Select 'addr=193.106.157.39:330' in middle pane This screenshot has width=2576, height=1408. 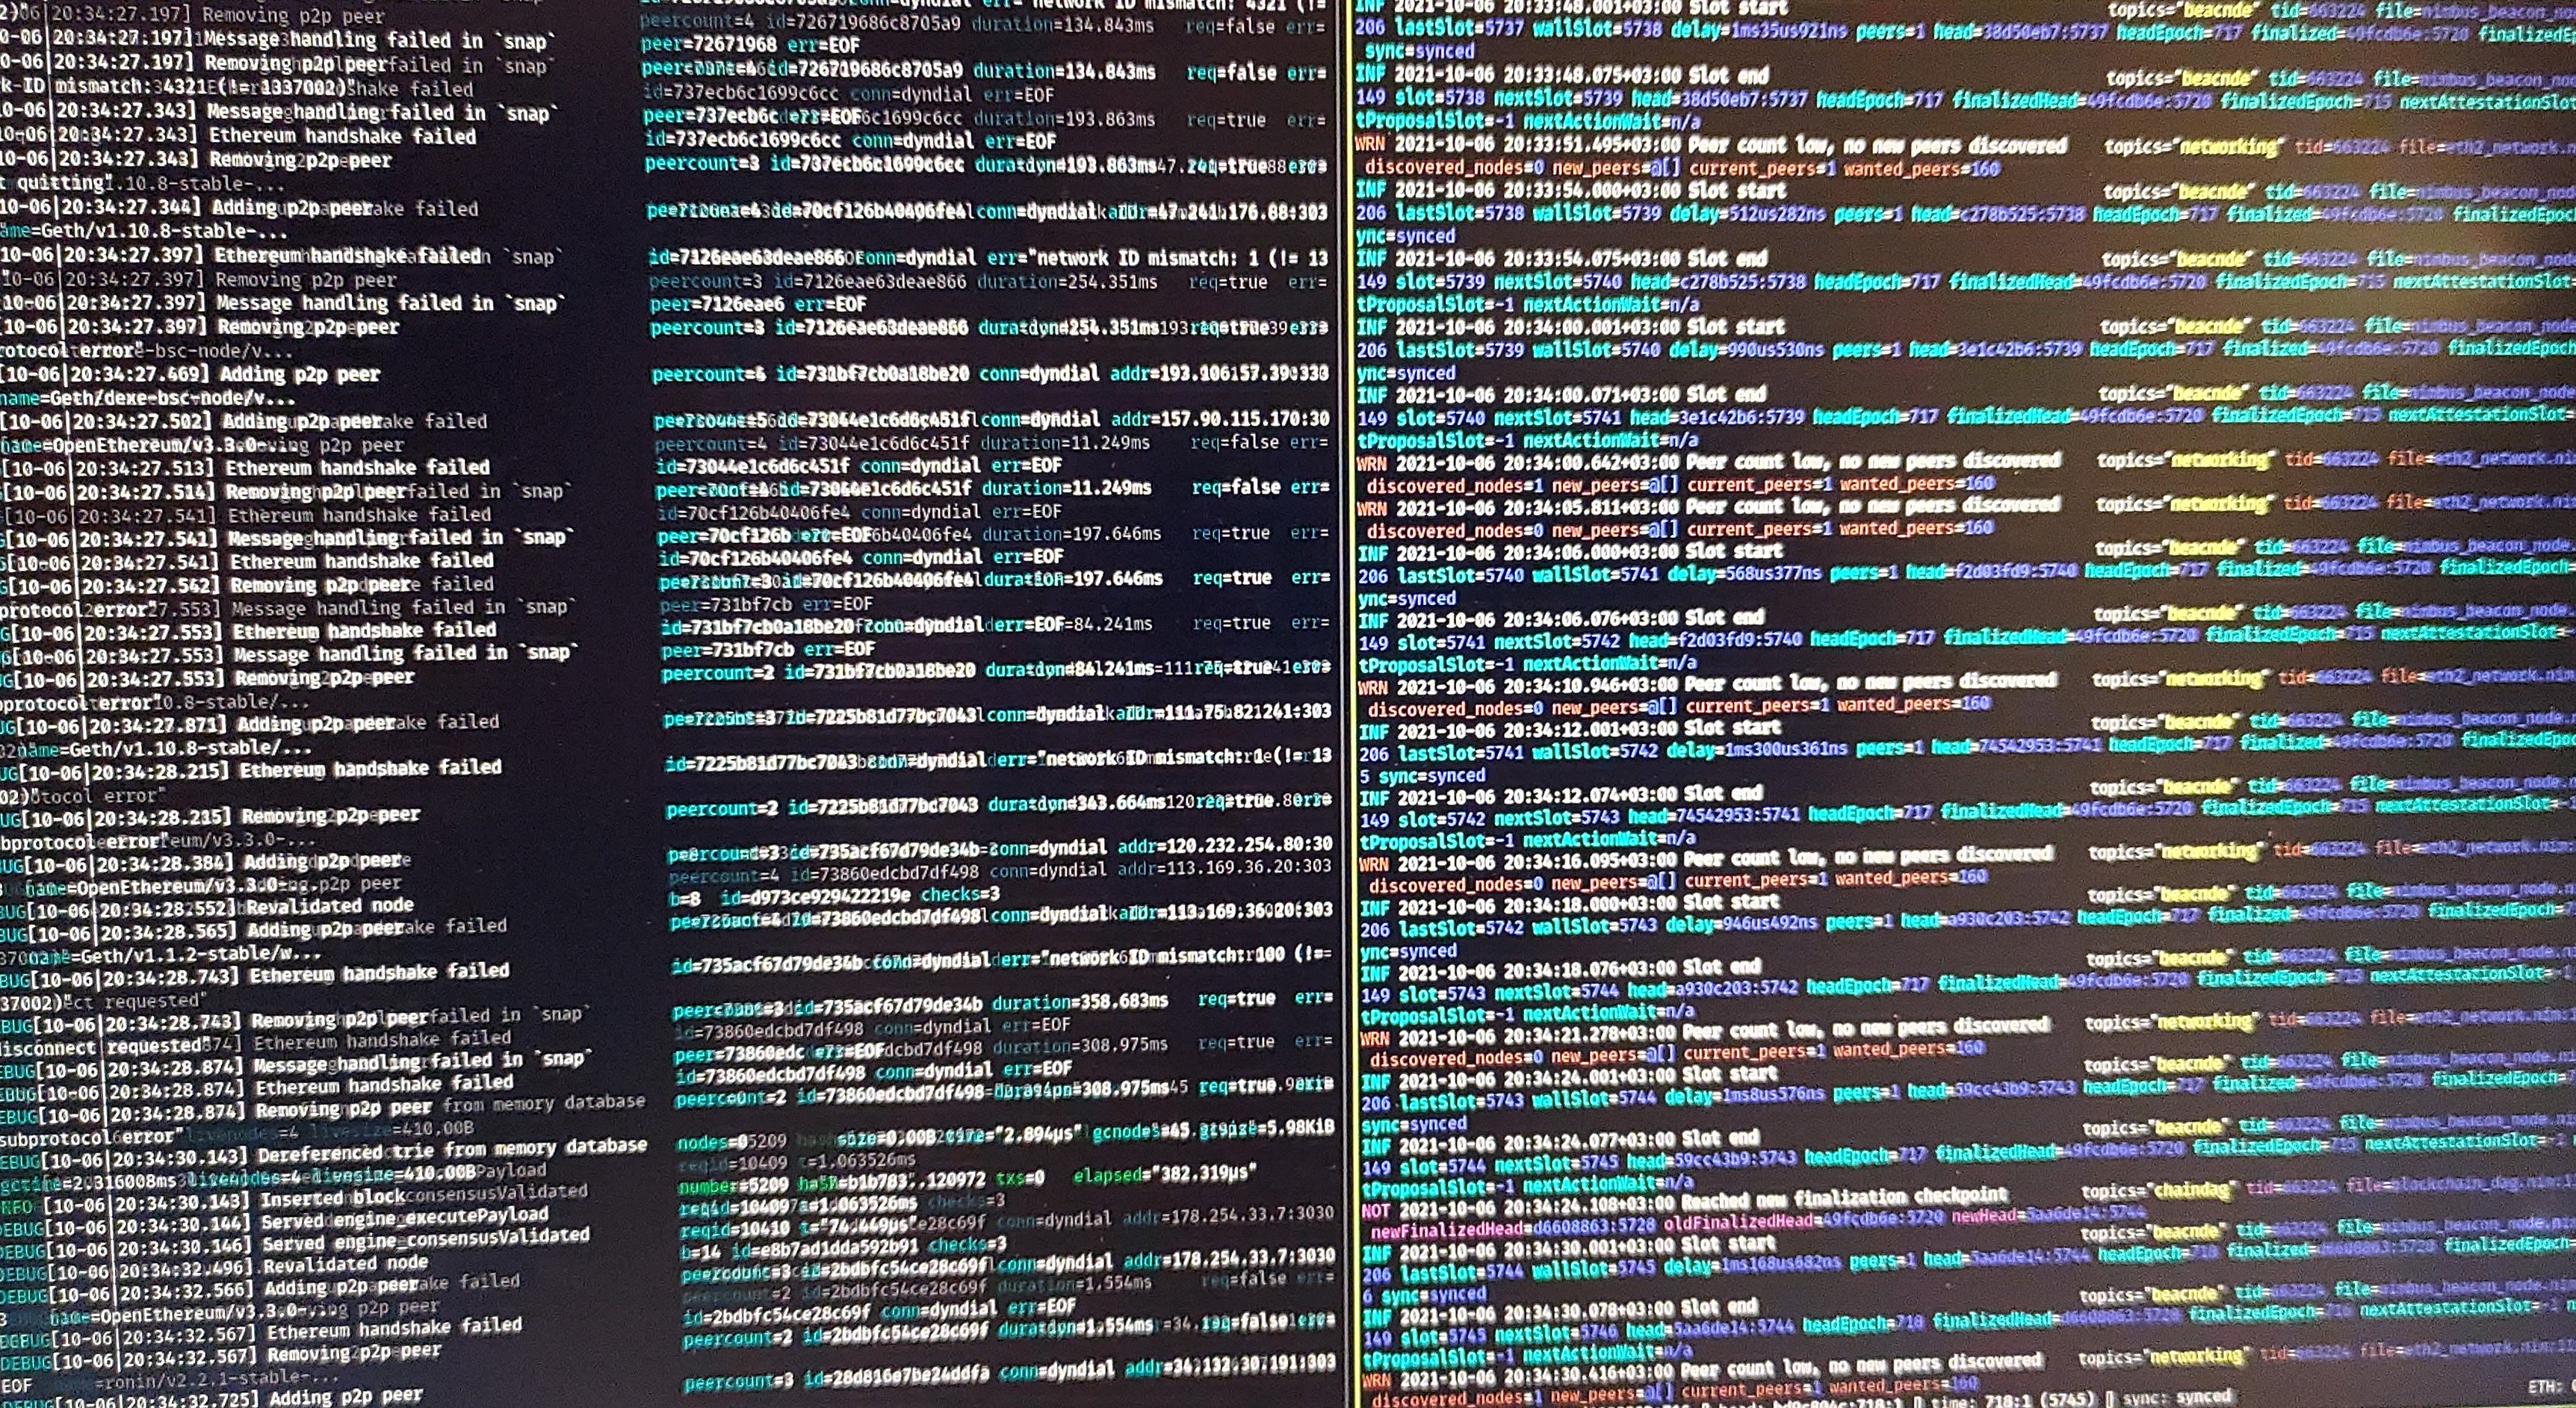coord(1219,373)
